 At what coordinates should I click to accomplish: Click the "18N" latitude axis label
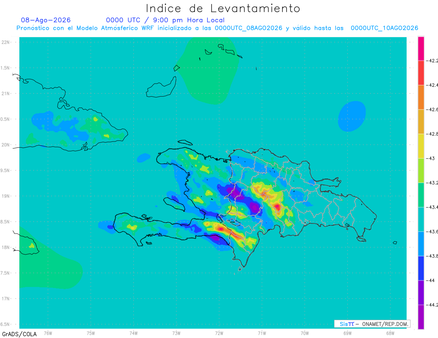point(6,247)
